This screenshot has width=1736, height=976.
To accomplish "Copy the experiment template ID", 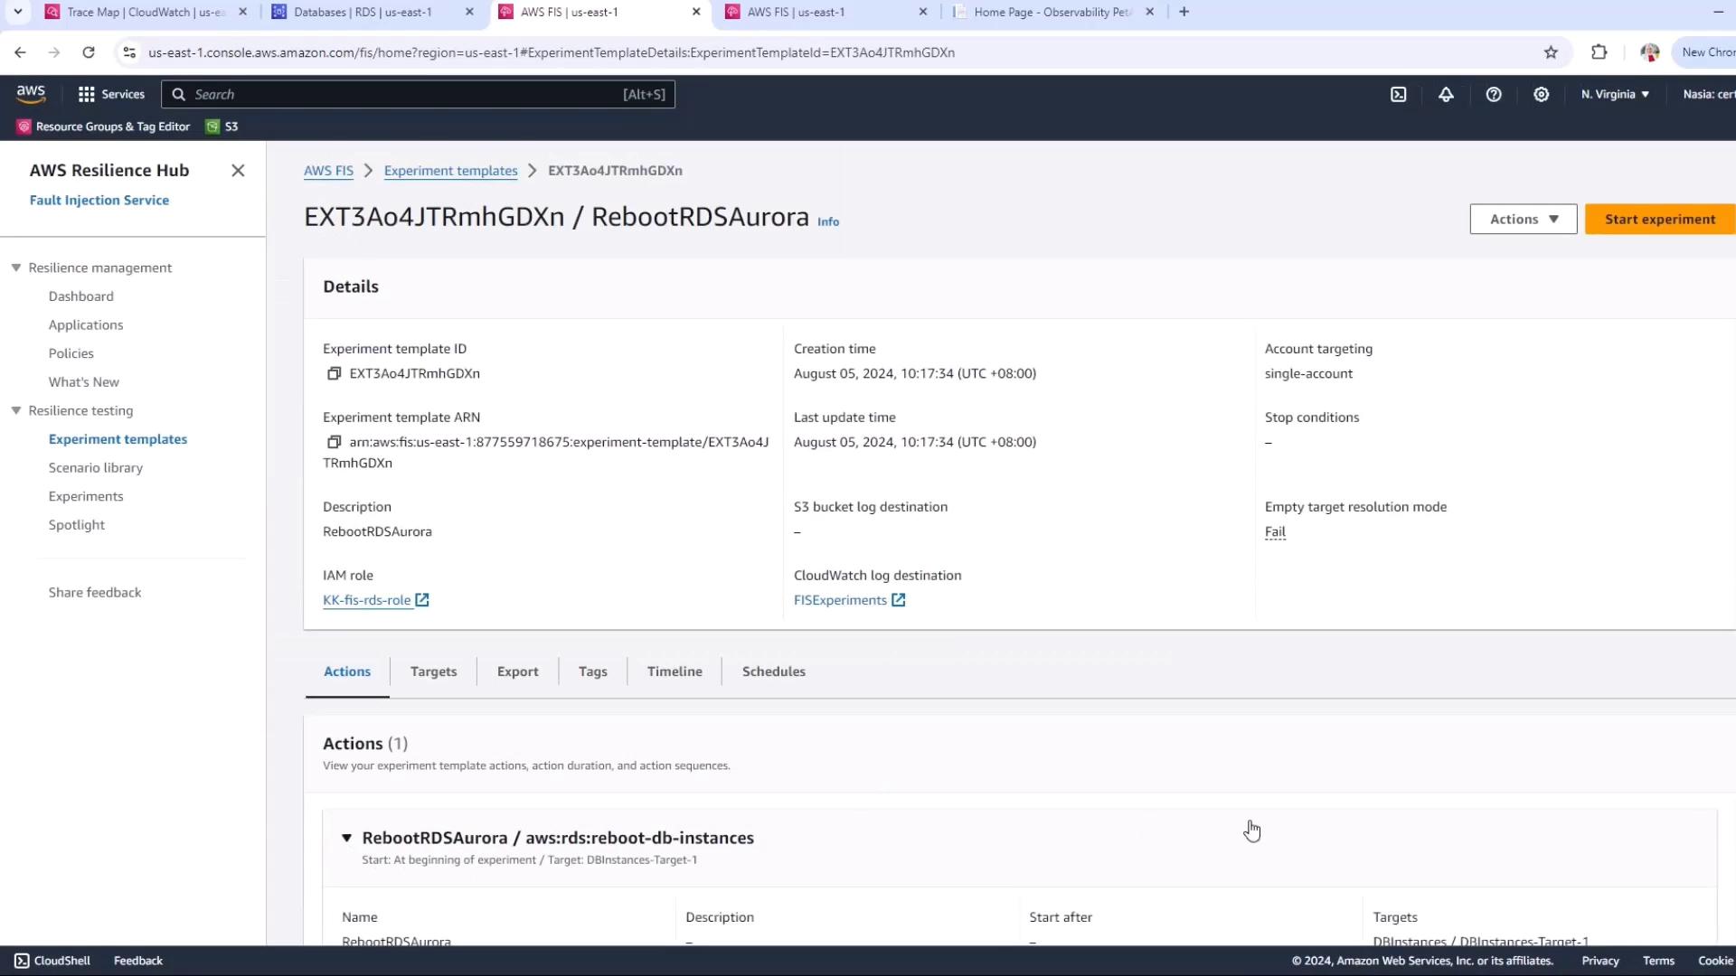I will point(334,373).
